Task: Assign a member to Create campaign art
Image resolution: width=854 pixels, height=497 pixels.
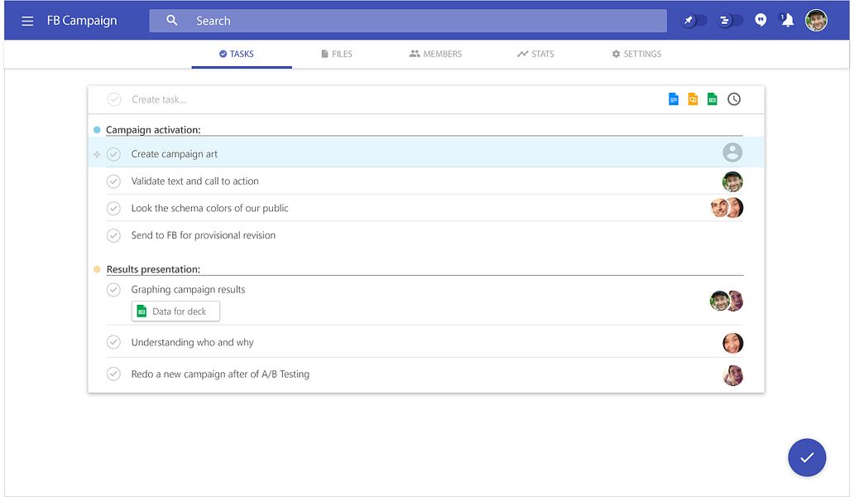Action: (732, 152)
